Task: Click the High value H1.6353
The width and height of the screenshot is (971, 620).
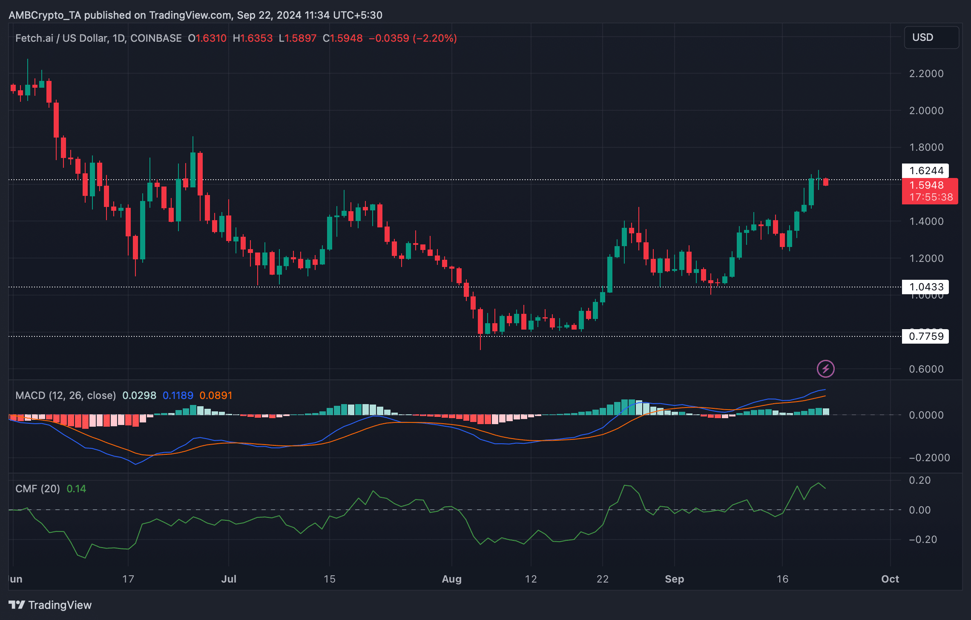Action: (x=253, y=38)
